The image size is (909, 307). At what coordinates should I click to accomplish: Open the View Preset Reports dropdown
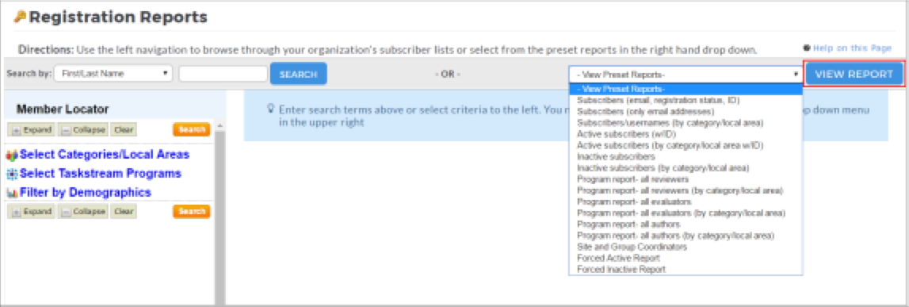686,75
